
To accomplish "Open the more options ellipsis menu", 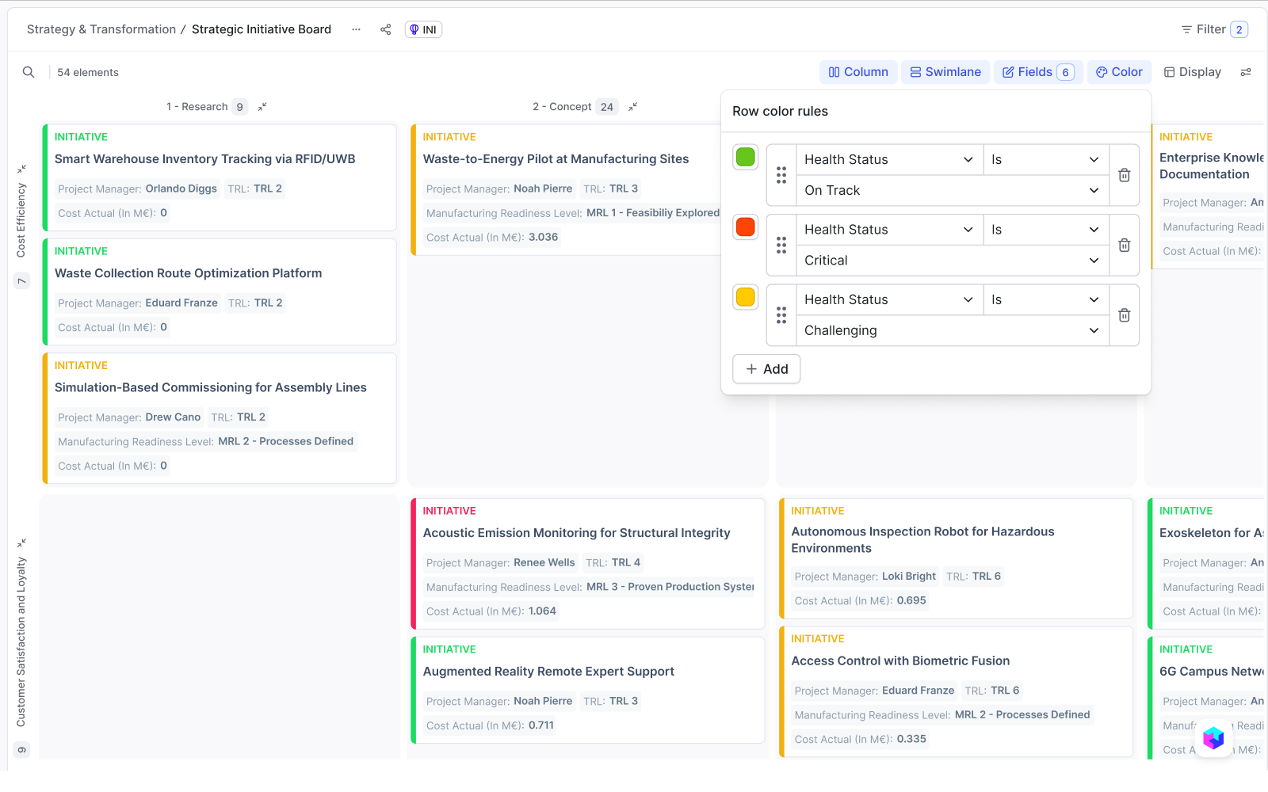I will 357,29.
